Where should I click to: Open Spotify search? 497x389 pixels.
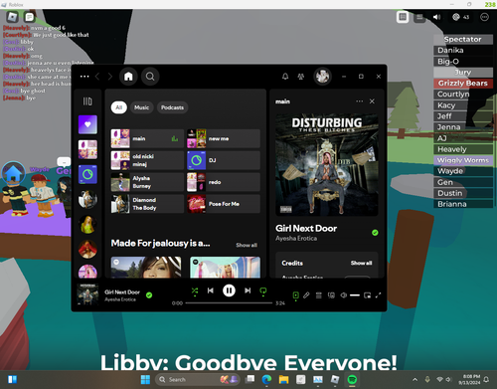[150, 77]
